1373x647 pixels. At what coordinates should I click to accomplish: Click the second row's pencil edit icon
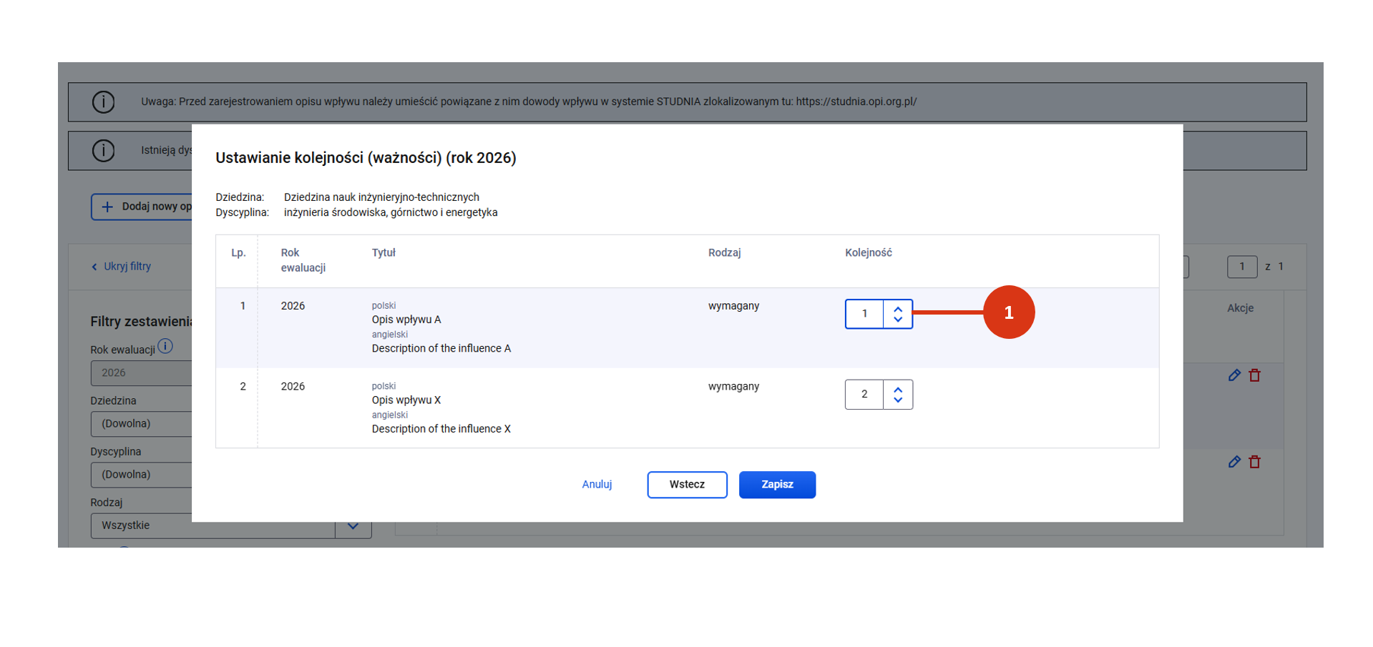coord(1234,462)
